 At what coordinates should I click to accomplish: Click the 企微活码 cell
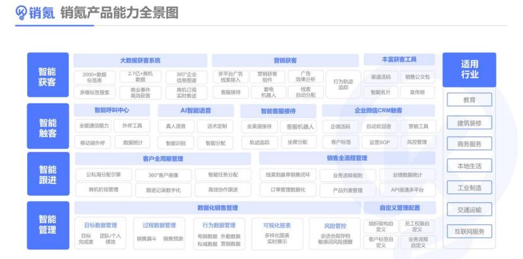pyautogui.click(x=340, y=126)
